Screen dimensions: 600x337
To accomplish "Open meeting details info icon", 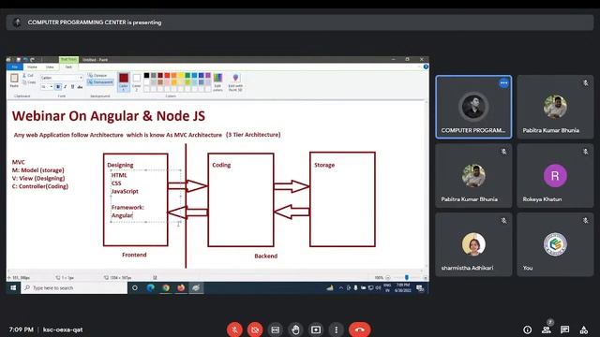I will [527, 330].
